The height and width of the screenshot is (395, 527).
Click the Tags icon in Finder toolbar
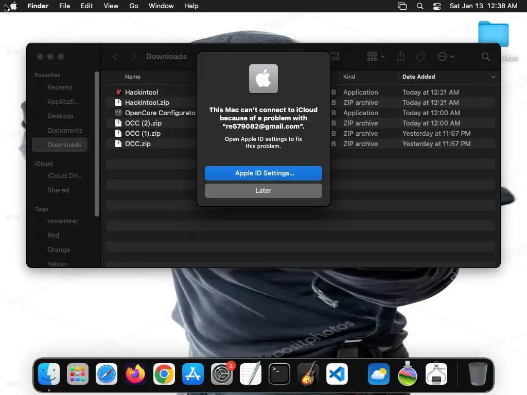pos(420,57)
